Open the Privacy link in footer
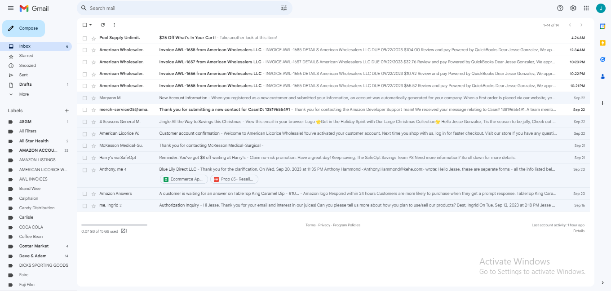This screenshot has height=291, width=611. click(324, 225)
